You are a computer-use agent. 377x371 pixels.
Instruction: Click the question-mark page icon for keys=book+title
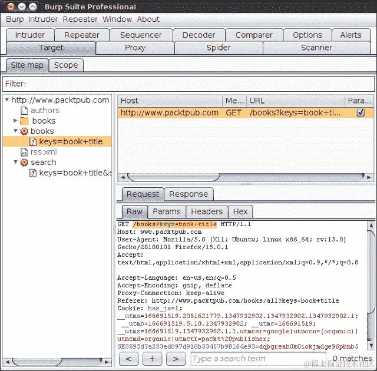pos(33,142)
